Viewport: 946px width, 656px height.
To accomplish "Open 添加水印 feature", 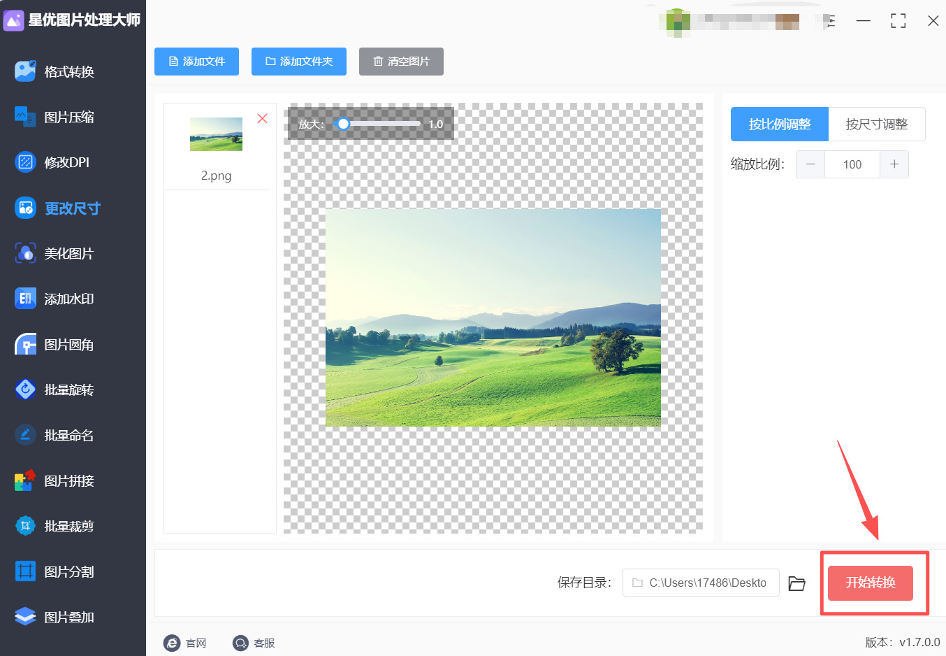I will tap(69, 299).
